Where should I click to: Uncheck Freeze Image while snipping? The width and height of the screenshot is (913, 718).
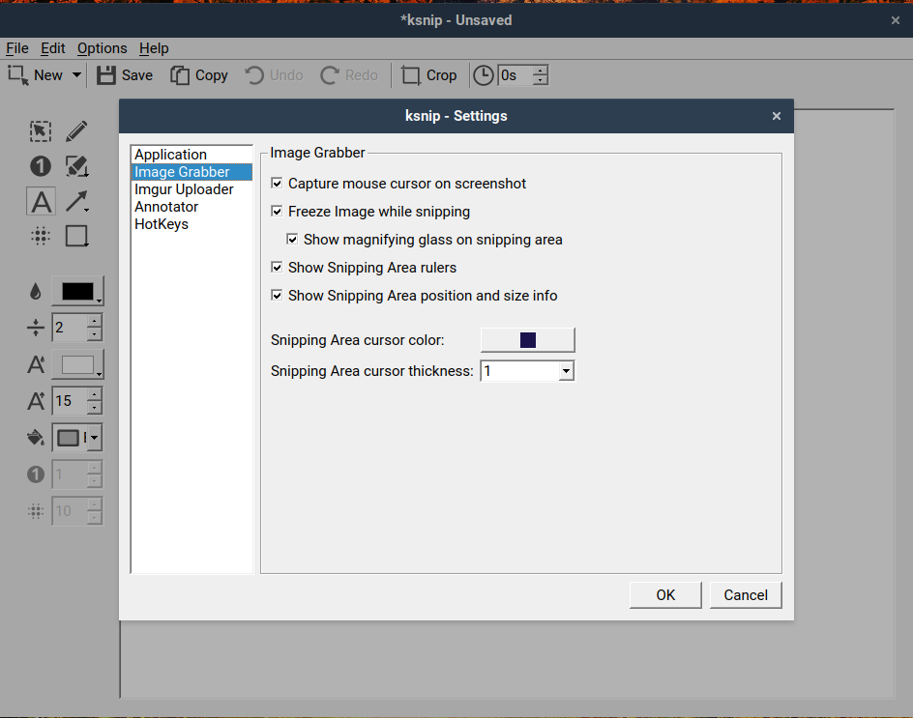pos(278,212)
